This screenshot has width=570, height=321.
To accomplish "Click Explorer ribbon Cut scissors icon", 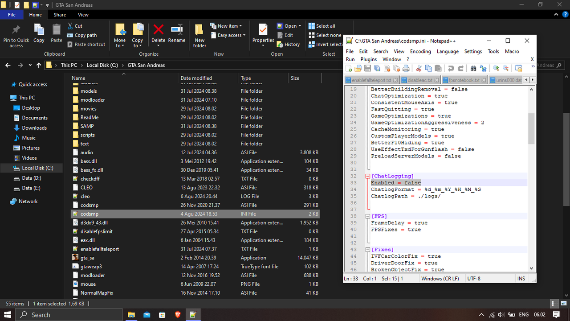I will [x=70, y=26].
